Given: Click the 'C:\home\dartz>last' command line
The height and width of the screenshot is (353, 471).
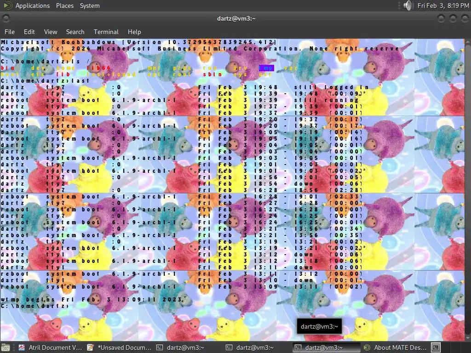Looking at the screenshot, I should pyautogui.click(x=45, y=81).
